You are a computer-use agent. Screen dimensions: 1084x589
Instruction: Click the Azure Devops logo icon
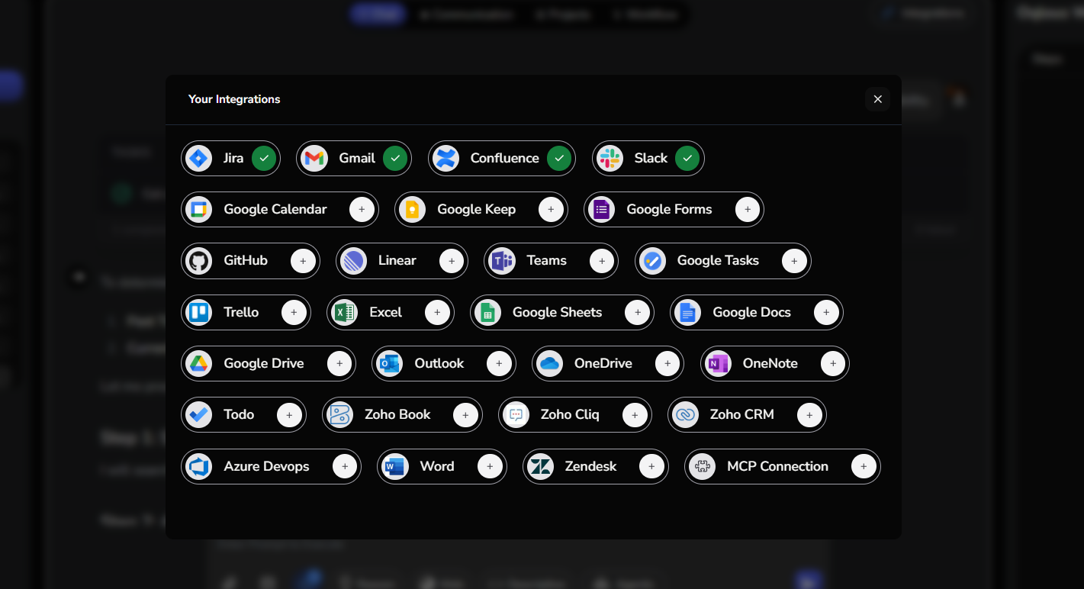tap(198, 467)
